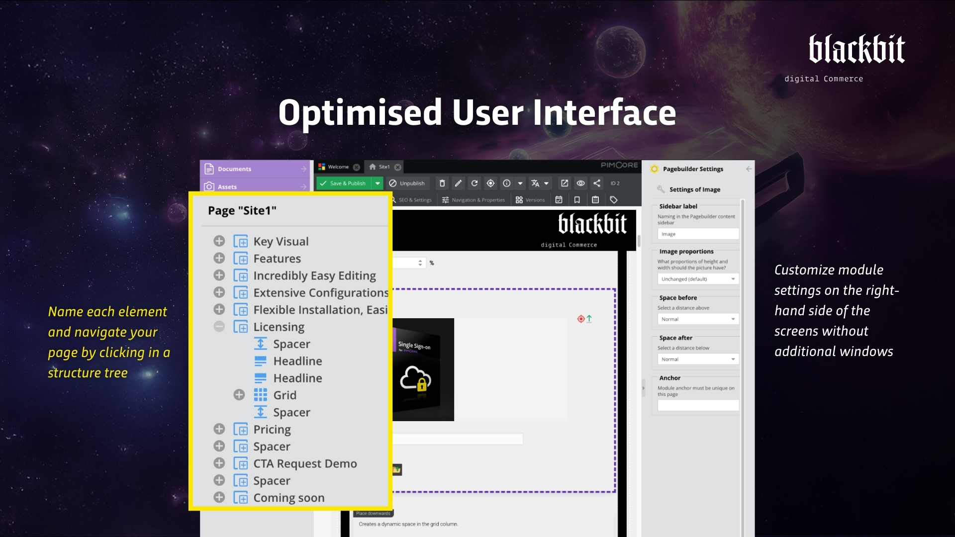This screenshot has height=537, width=955.
Task: Click the percentage stepper up arrow
Action: pyautogui.click(x=420, y=260)
